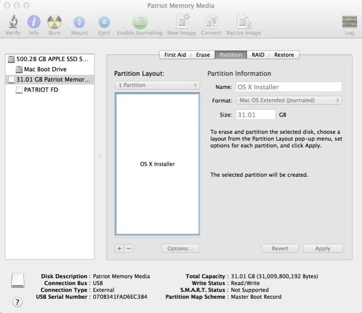Click the Revert button
Image resolution: width=362 pixels, height=313 pixels.
pos(280,249)
